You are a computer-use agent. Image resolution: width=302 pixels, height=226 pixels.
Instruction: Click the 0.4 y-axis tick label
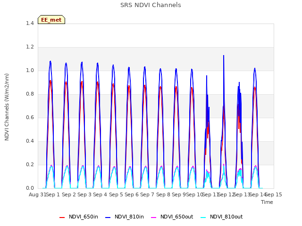point(30,141)
